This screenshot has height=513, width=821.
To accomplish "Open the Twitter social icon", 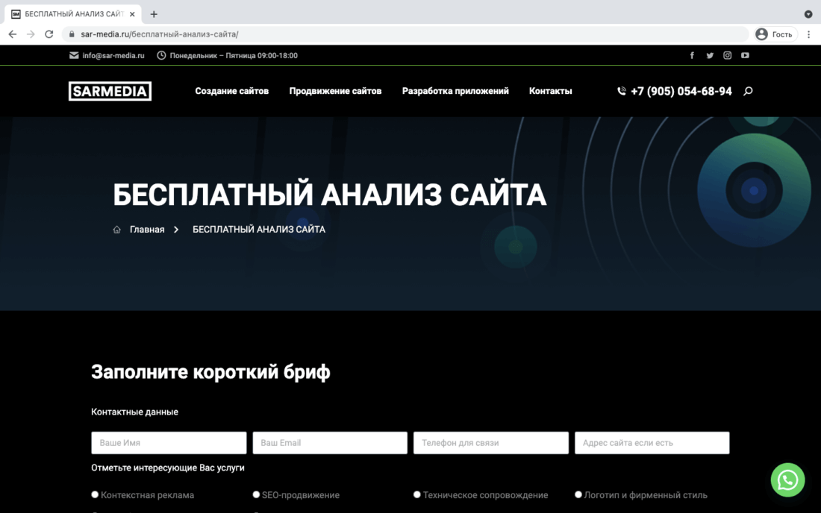I will point(710,55).
